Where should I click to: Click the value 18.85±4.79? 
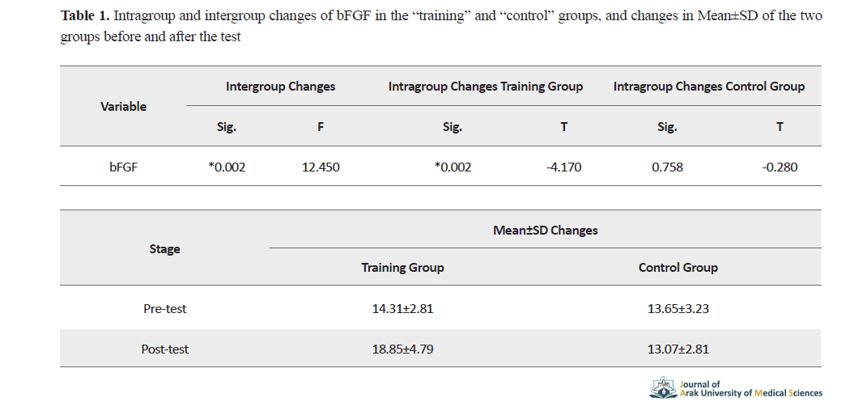(x=402, y=349)
